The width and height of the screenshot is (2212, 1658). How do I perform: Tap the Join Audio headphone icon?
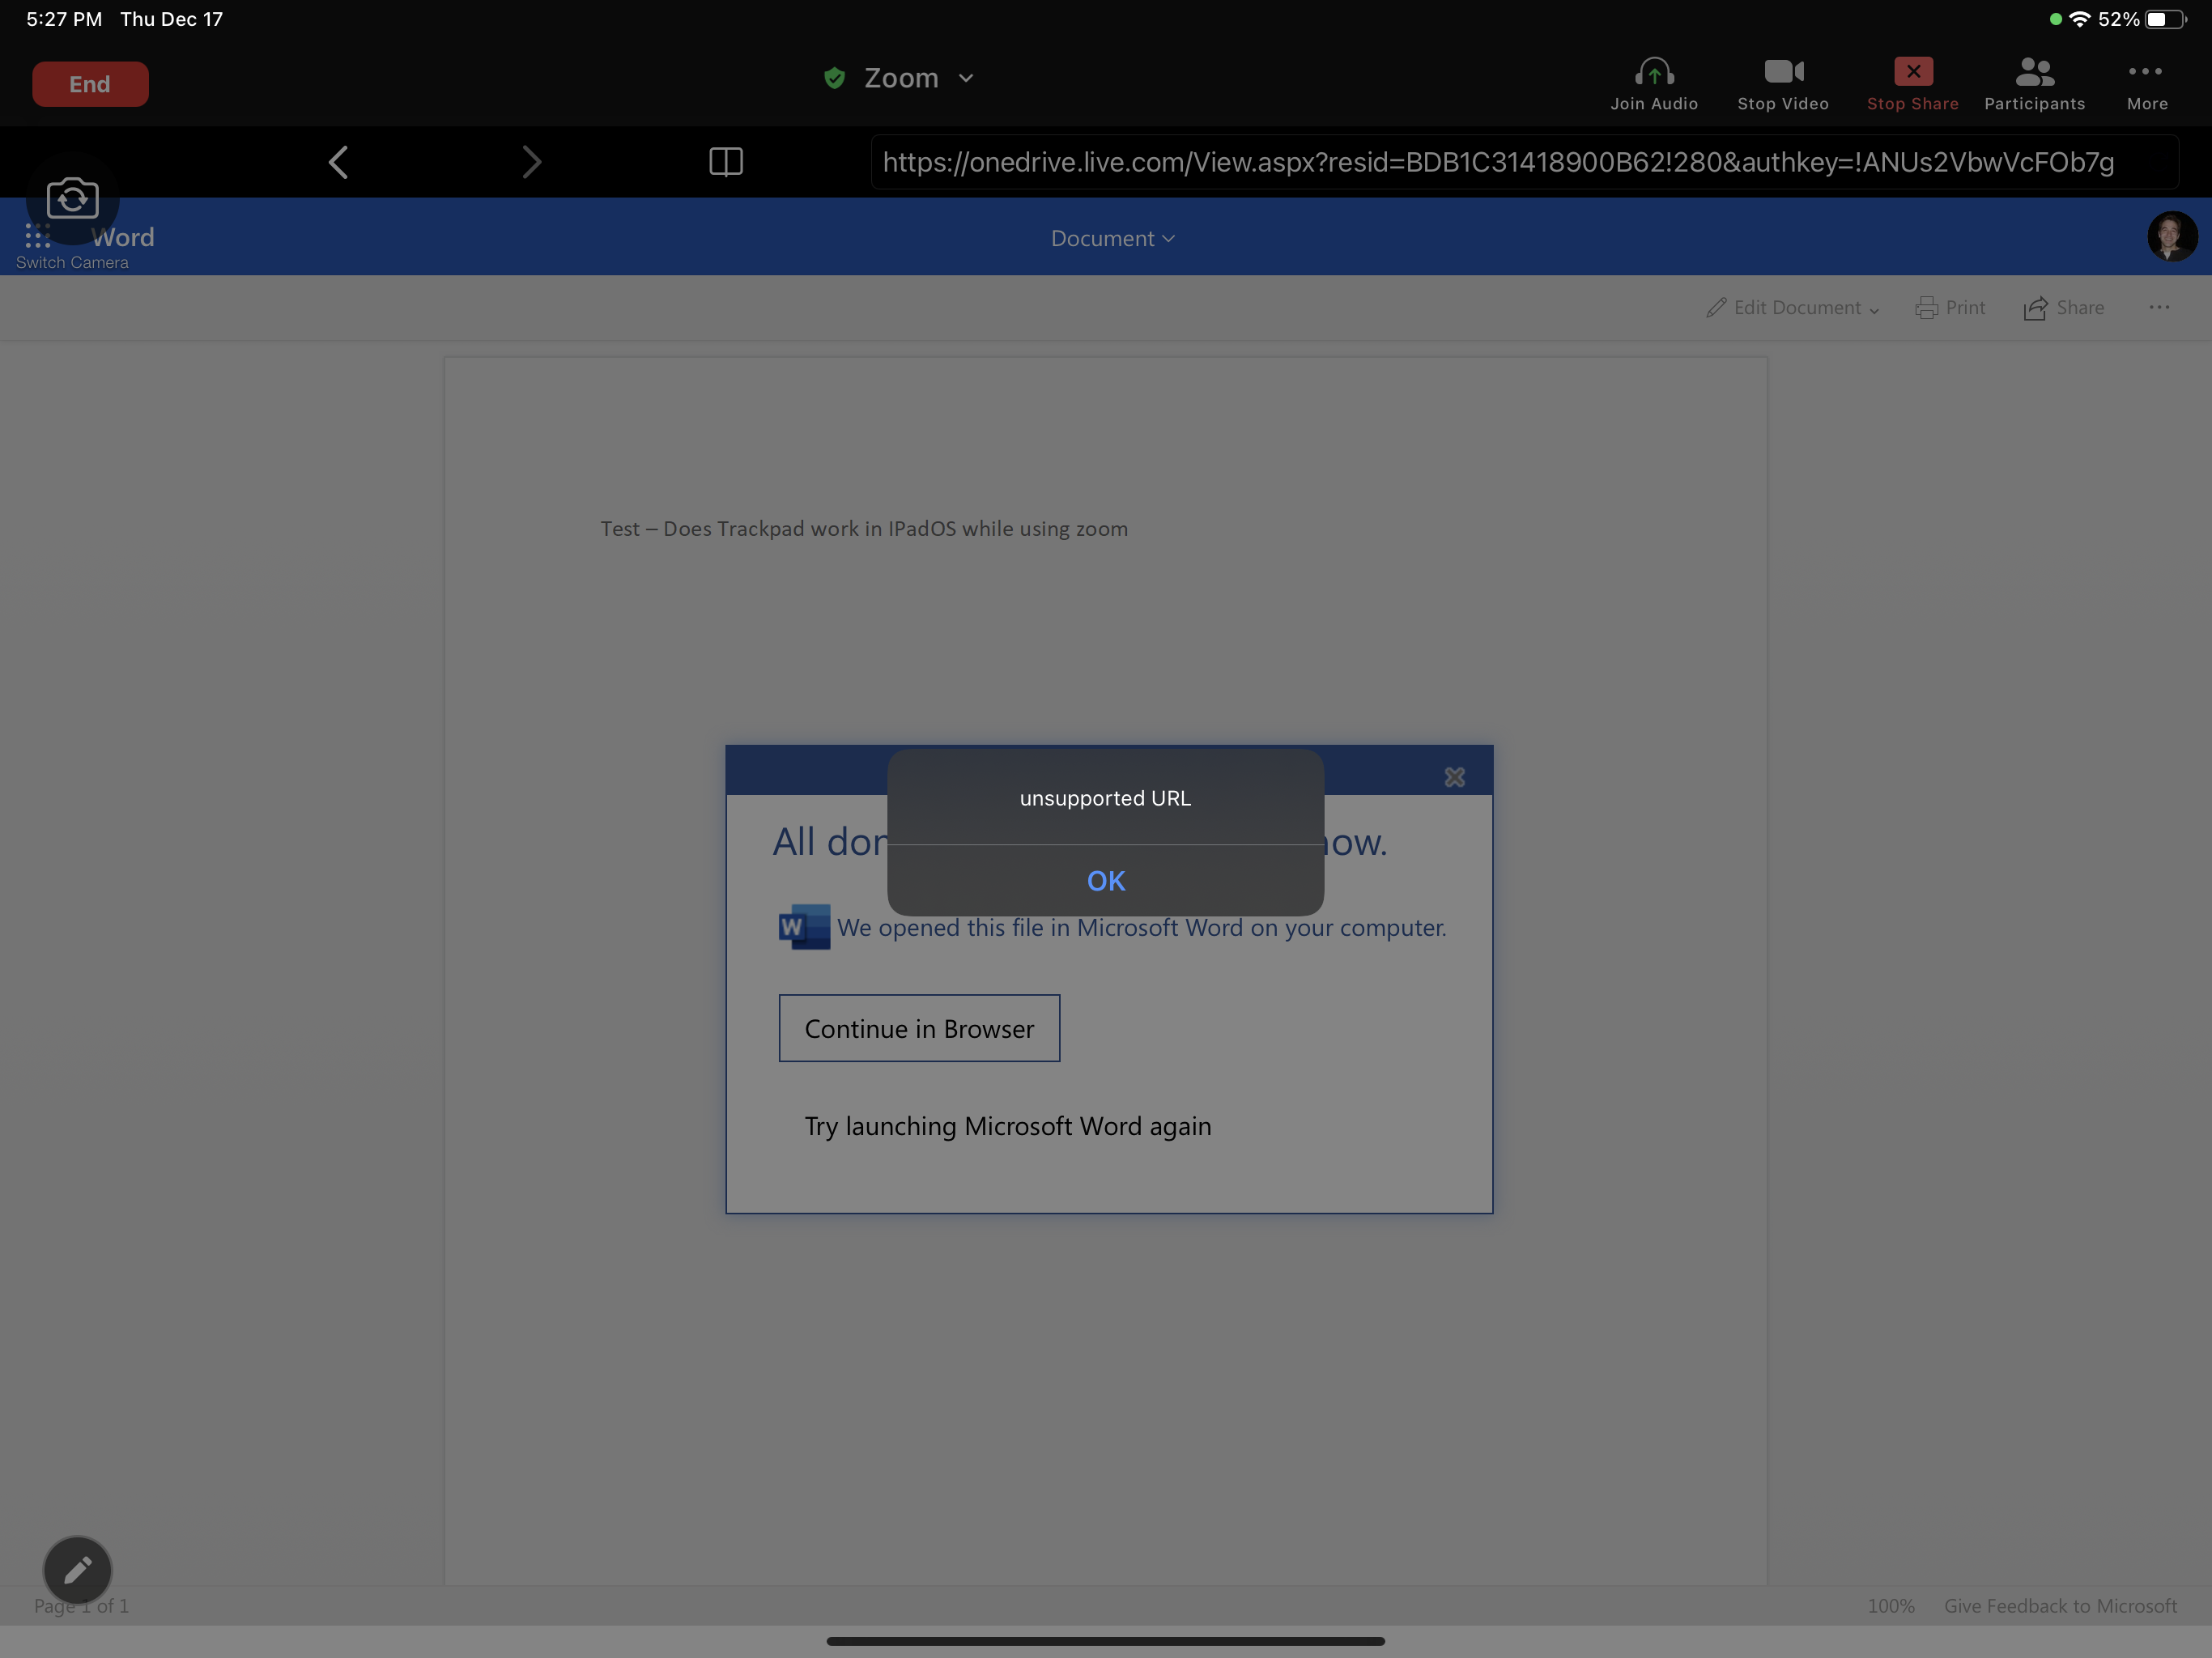(x=1654, y=72)
